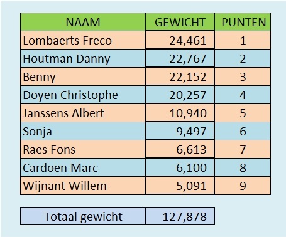Select the Lombaerts Freco name cell
The width and height of the screenshot is (286, 237).
click(x=83, y=40)
